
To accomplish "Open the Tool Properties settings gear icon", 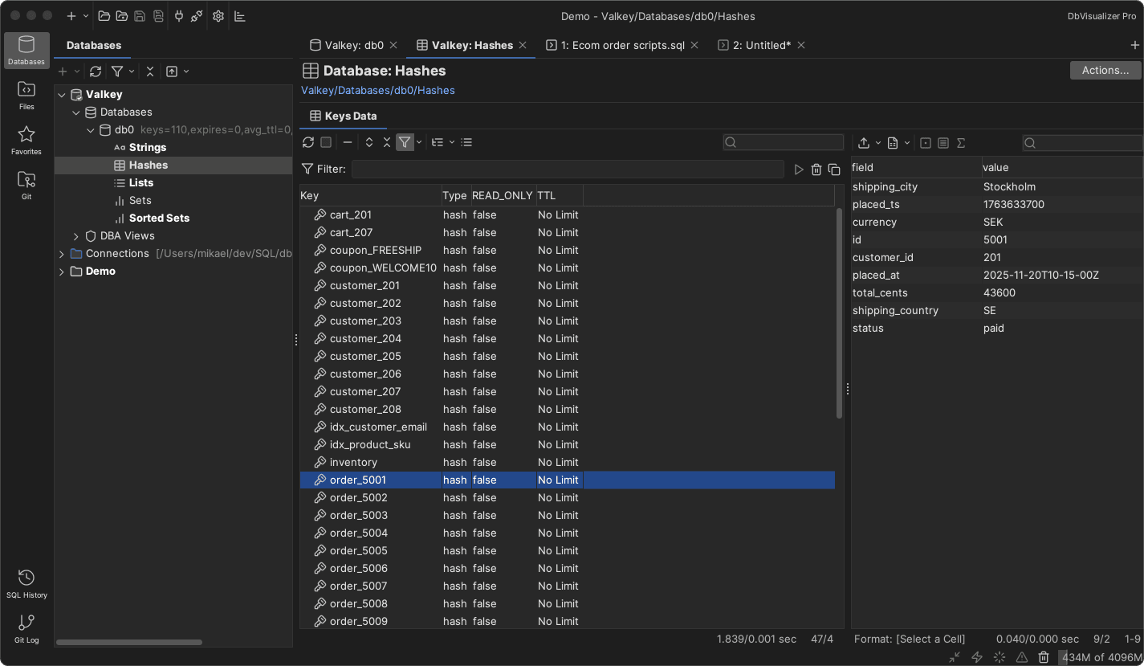I will 218,16.
